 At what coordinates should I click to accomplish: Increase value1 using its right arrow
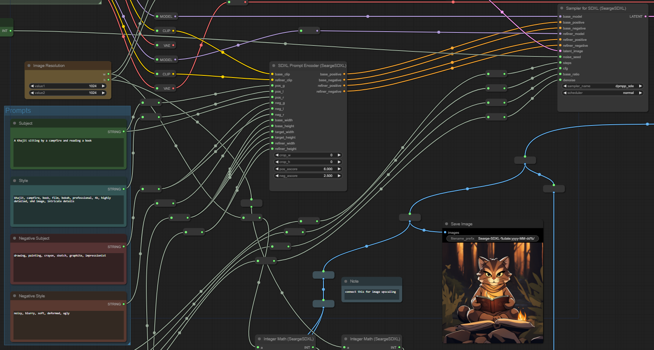tap(103, 86)
